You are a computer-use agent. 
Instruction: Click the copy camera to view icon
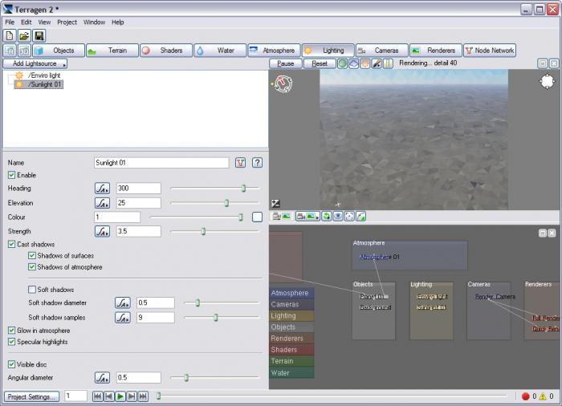[x=282, y=217]
